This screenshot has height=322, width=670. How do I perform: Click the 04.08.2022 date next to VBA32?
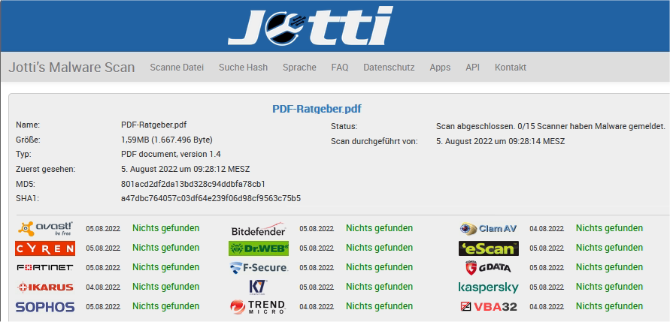pyautogui.click(x=547, y=307)
